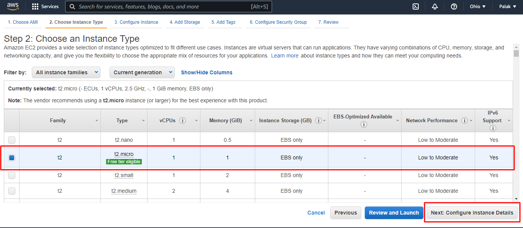Screen dimensions: 523x228
Task: Show info for IPv6 Support column
Action: click(x=492, y=128)
